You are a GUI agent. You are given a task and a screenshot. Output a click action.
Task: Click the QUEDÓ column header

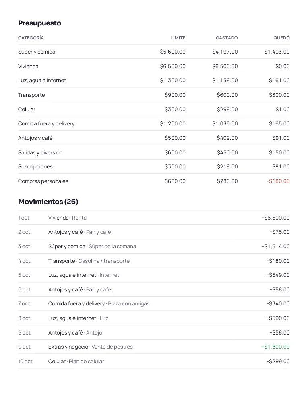[281, 38]
